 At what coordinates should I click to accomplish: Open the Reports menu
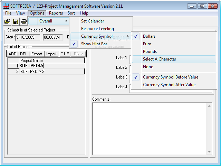(56, 13)
